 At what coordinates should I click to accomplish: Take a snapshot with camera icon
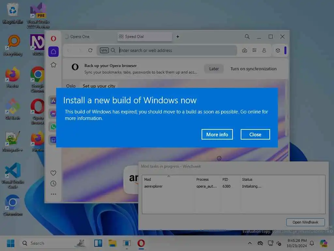[x=245, y=50]
